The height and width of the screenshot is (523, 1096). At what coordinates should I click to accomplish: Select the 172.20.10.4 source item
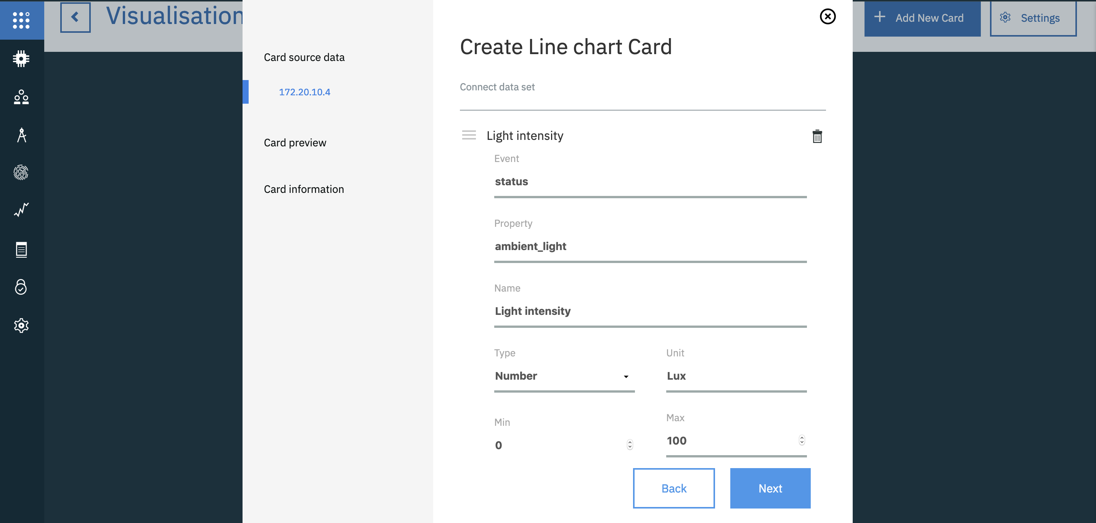tap(305, 92)
